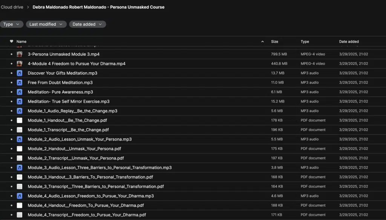Image resolution: width=386 pixels, height=220 pixels.
Task: Click the audio icon of Free From Doubt Meditation.mp3
Action: pos(20,82)
